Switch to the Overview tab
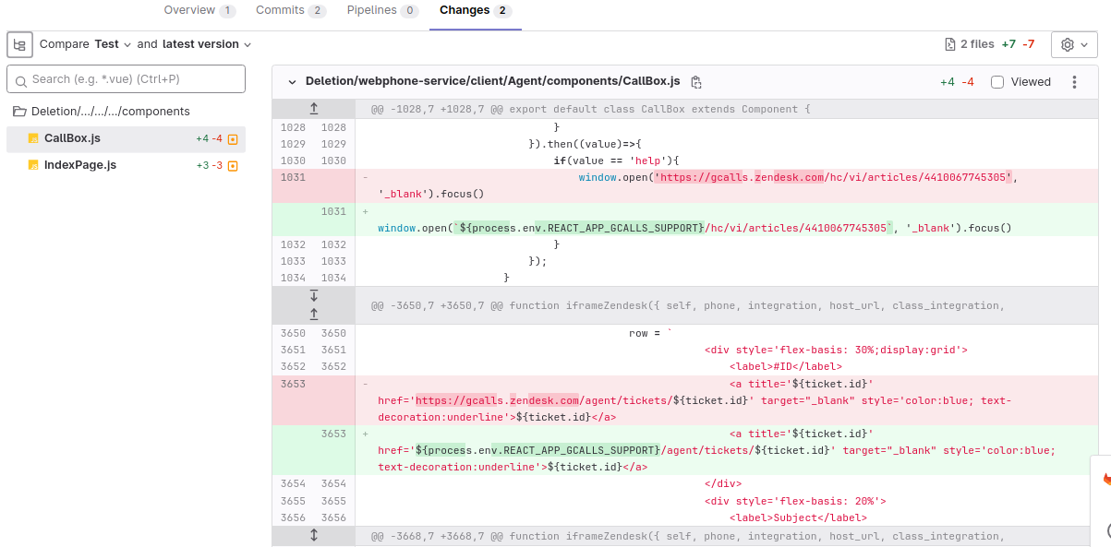Screen dimensions: 1111x547 tap(199, 10)
